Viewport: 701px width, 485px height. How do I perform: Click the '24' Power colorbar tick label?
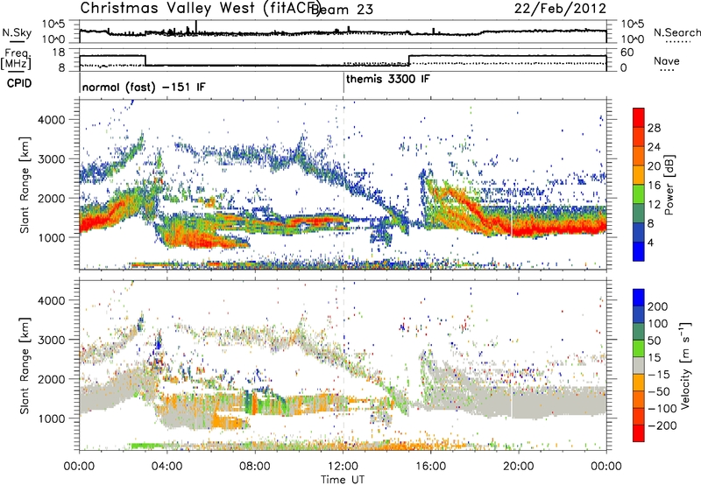tap(654, 147)
